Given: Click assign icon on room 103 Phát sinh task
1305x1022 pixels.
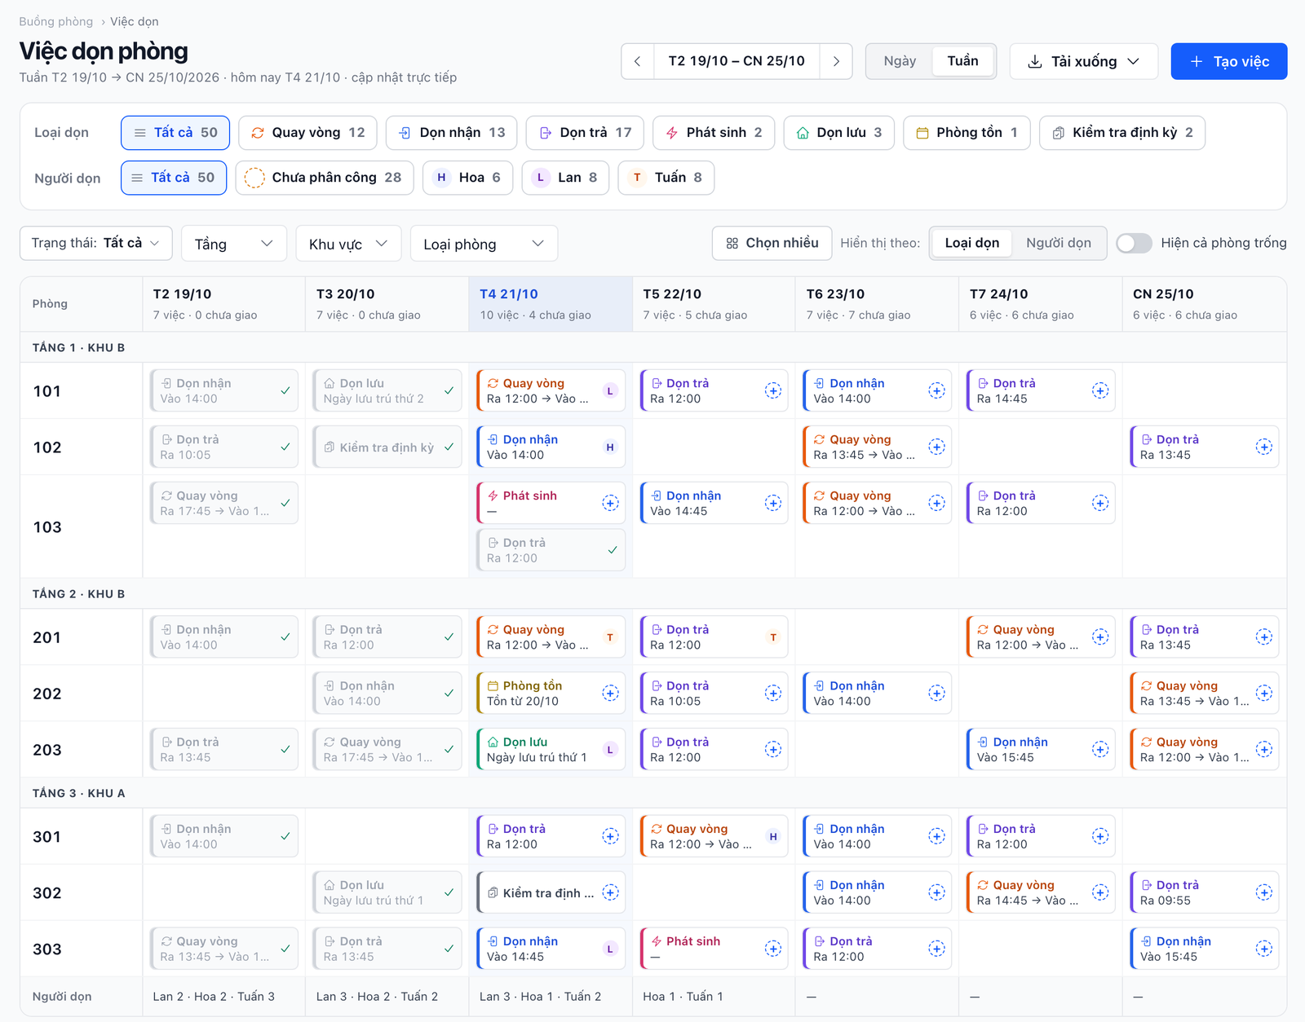Looking at the screenshot, I should tap(610, 504).
